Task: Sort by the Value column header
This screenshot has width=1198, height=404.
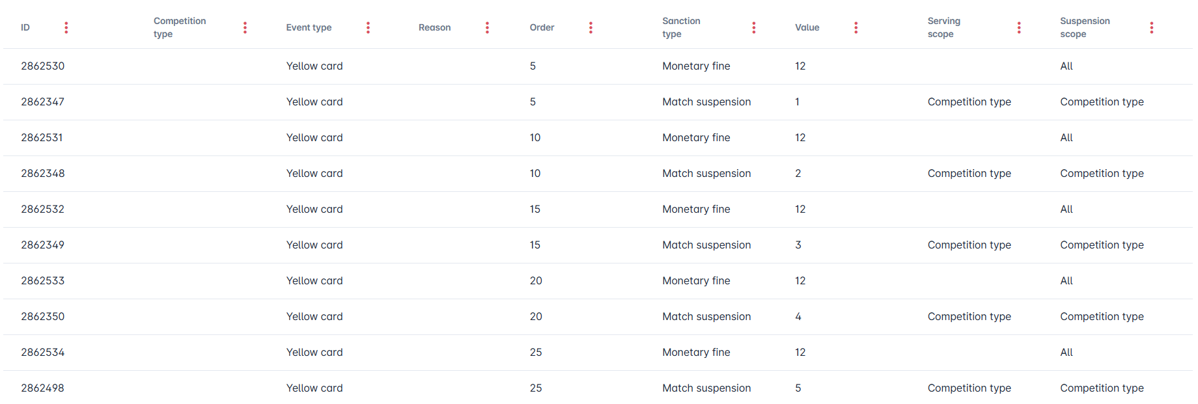Action: pyautogui.click(x=807, y=27)
